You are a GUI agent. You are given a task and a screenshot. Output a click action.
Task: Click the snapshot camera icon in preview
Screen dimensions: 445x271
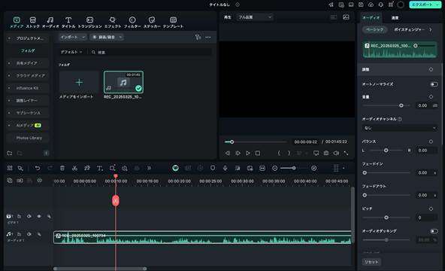coord(326,153)
